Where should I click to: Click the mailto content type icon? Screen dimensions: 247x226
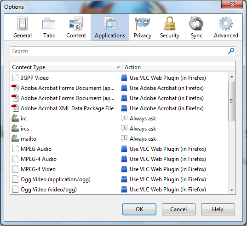15,139
